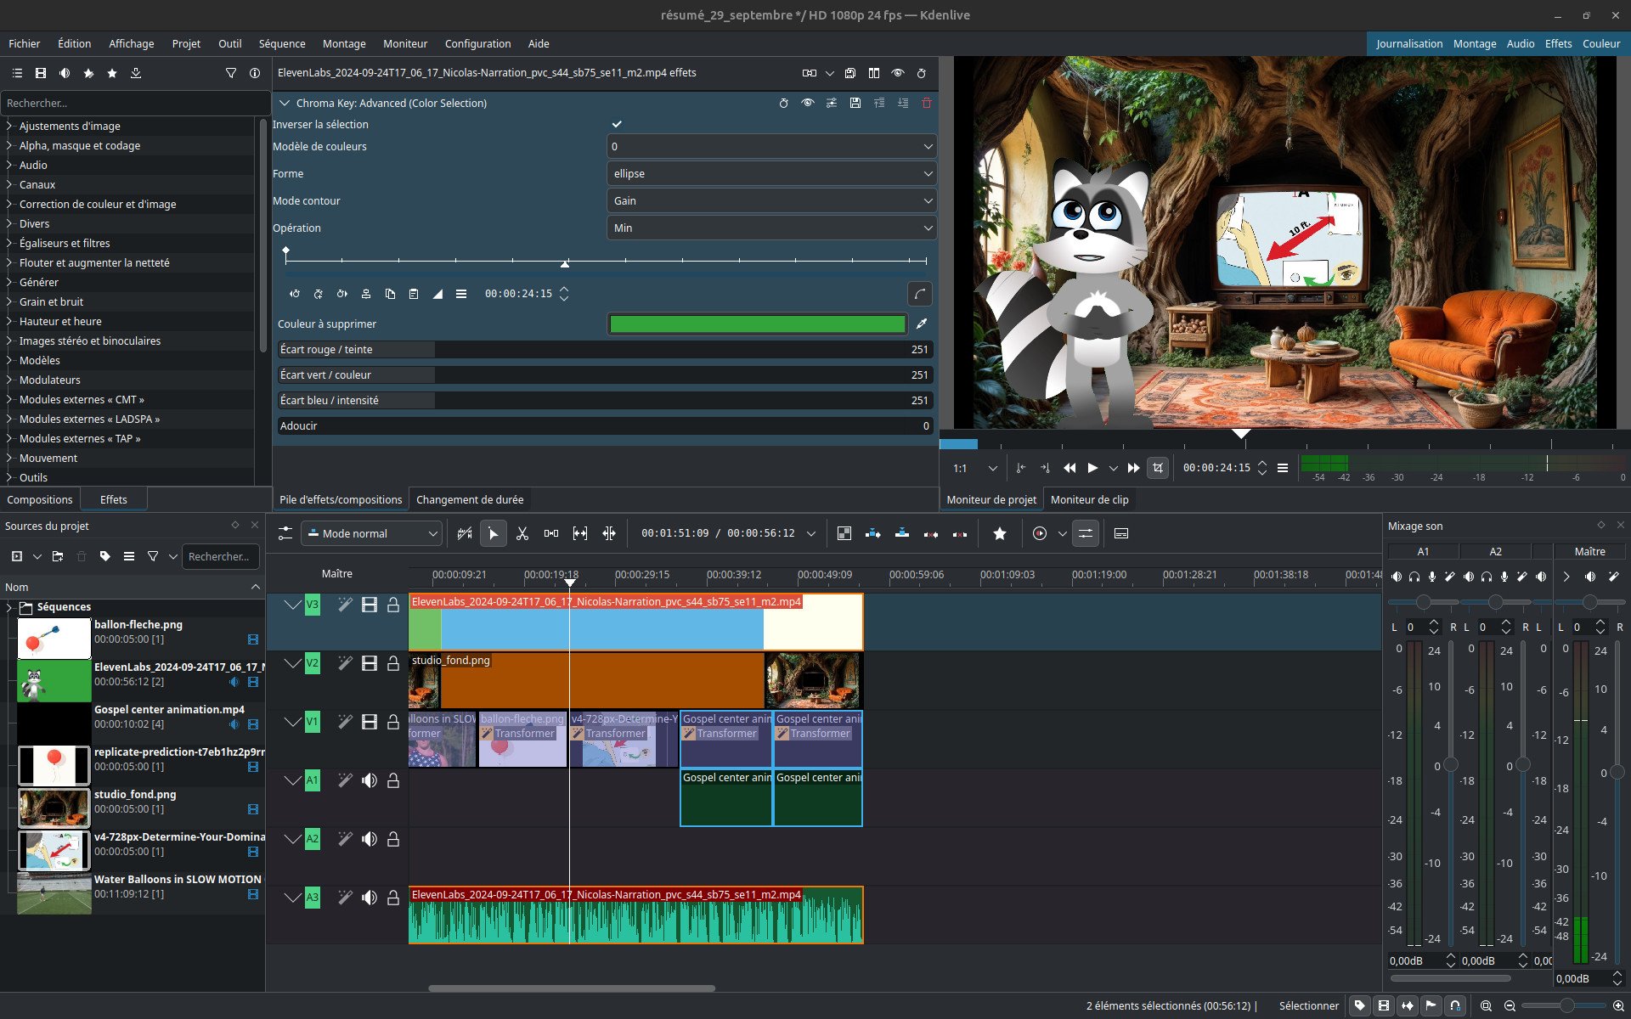The image size is (1631, 1019).
Task: Toggle the Inverser la sélection checkbox
Action: point(617,124)
